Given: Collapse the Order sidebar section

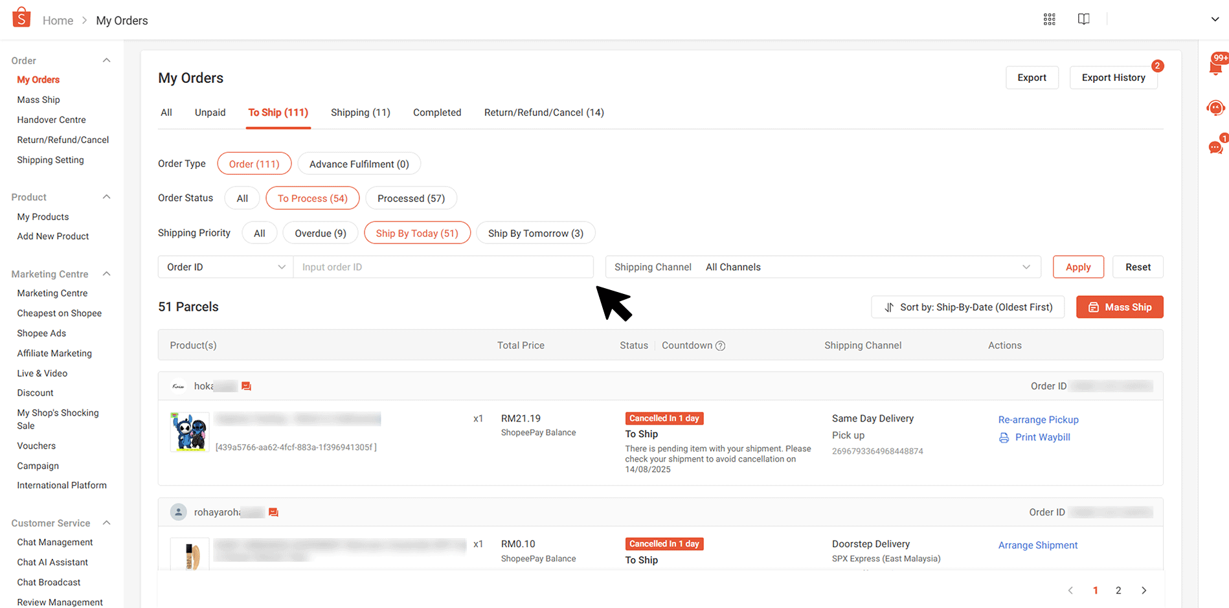Looking at the screenshot, I should tap(107, 60).
